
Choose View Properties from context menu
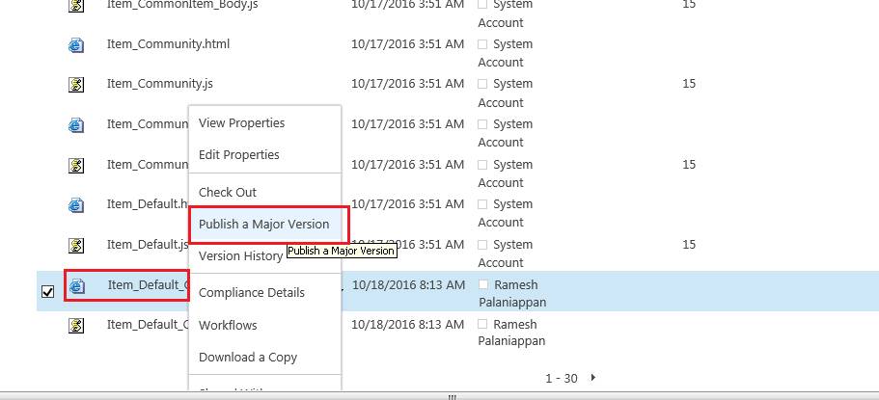coord(241,123)
